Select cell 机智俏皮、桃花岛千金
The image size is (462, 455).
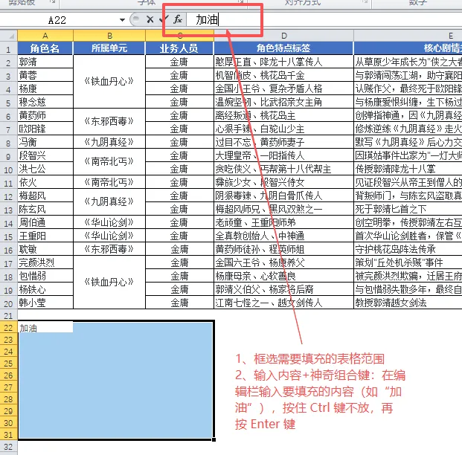coord(283,75)
